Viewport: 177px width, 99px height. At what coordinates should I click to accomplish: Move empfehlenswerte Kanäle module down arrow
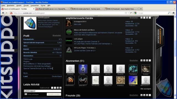pos(147,18)
